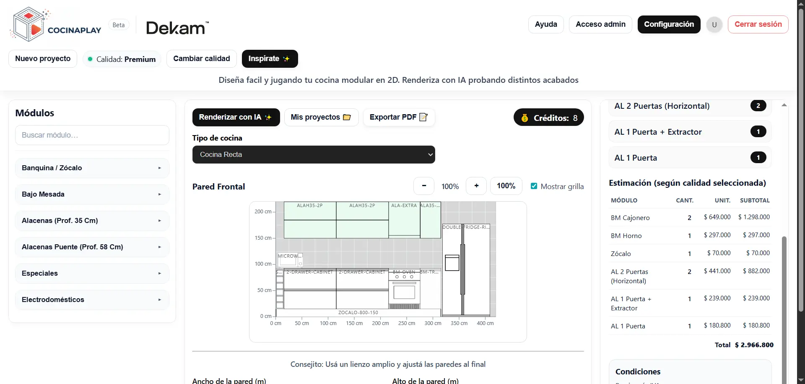Click the zoom out minus button
The width and height of the screenshot is (805, 384).
click(x=424, y=186)
